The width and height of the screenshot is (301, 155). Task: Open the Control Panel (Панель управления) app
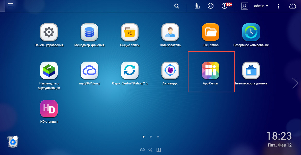tap(49, 32)
